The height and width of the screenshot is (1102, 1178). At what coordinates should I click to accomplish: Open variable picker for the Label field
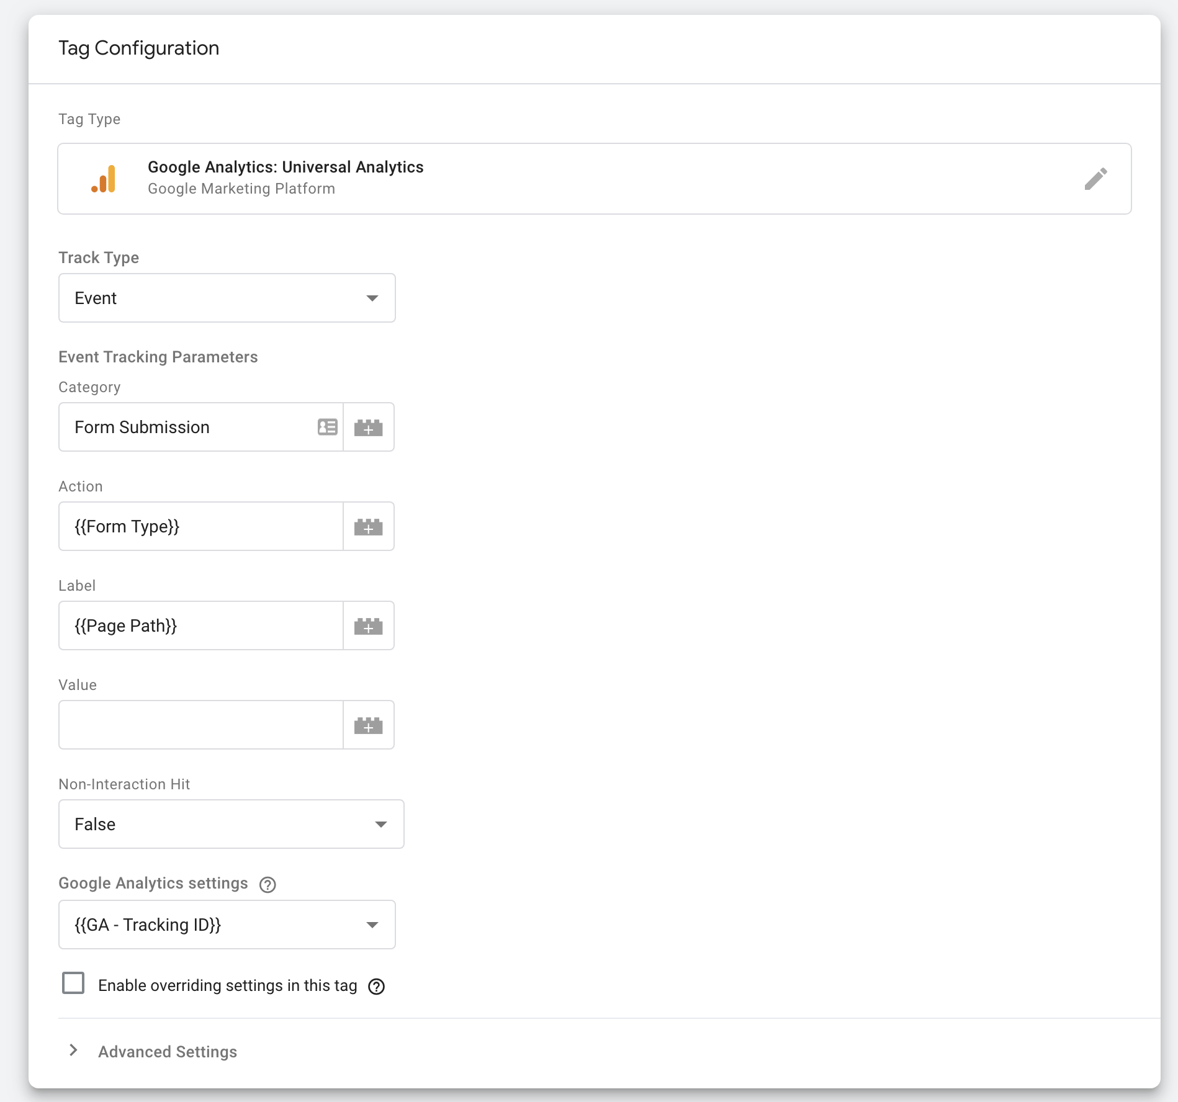point(369,625)
